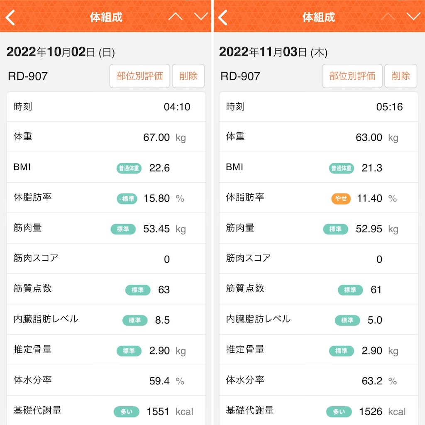
Task: Tap the down chevron on the 10月02日 screen
Action: 201,17
